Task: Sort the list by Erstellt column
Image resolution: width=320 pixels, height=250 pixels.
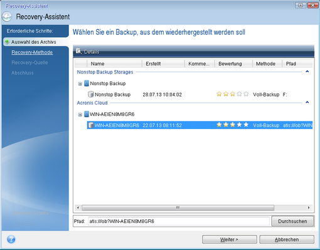Action: tap(163, 63)
